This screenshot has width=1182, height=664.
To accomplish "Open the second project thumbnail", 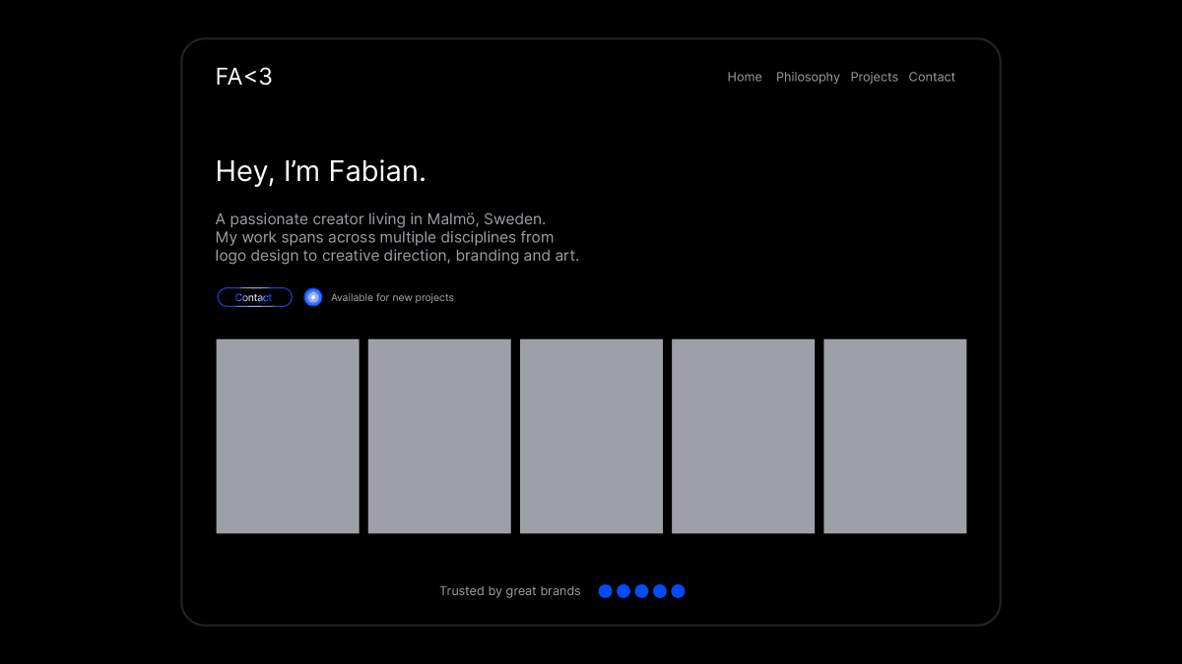I will (439, 436).
